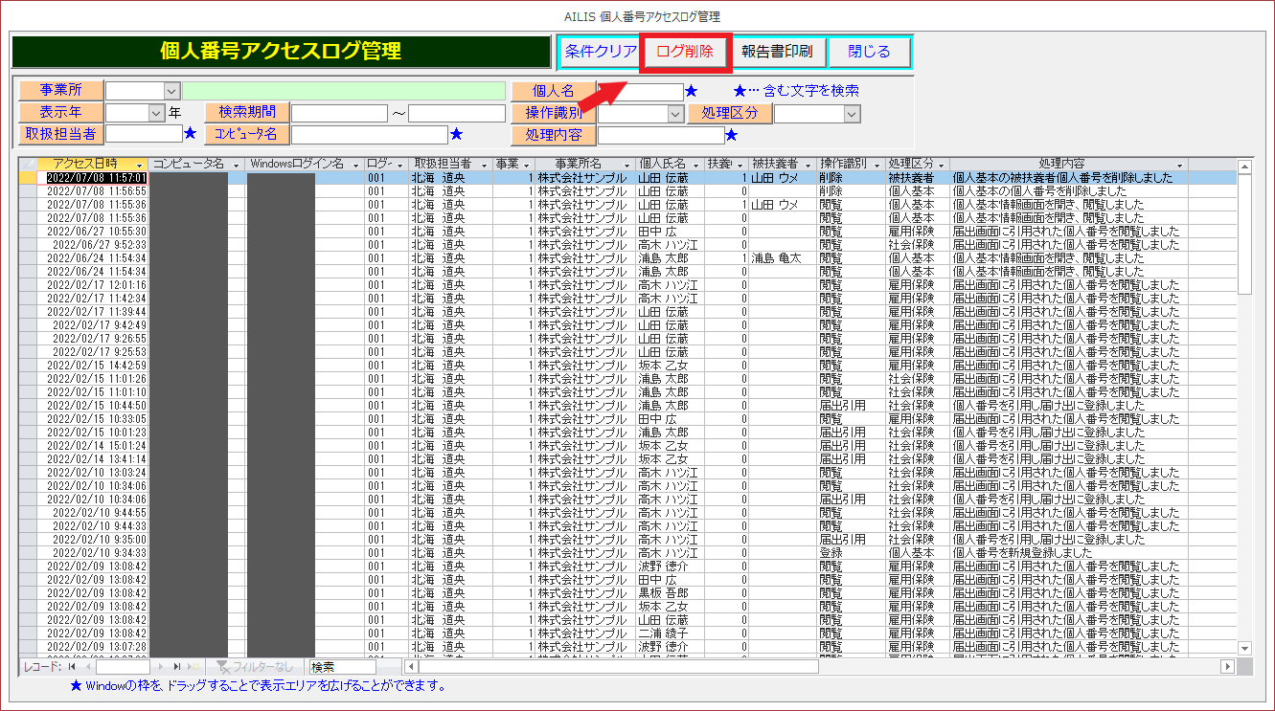Click select-all corner of the datasheet

click(28, 165)
